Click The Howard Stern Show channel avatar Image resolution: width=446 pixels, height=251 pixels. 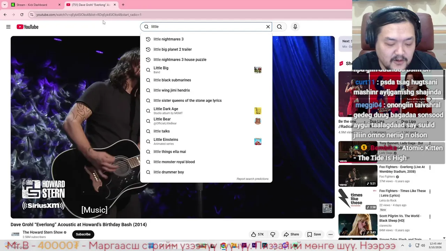click(x=15, y=234)
